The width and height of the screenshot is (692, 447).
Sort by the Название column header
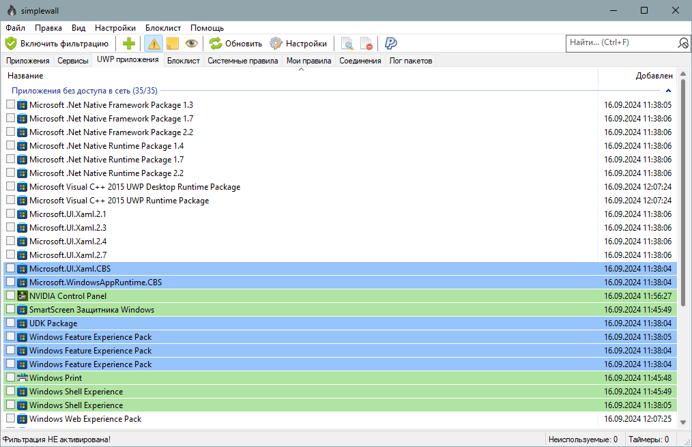point(300,76)
